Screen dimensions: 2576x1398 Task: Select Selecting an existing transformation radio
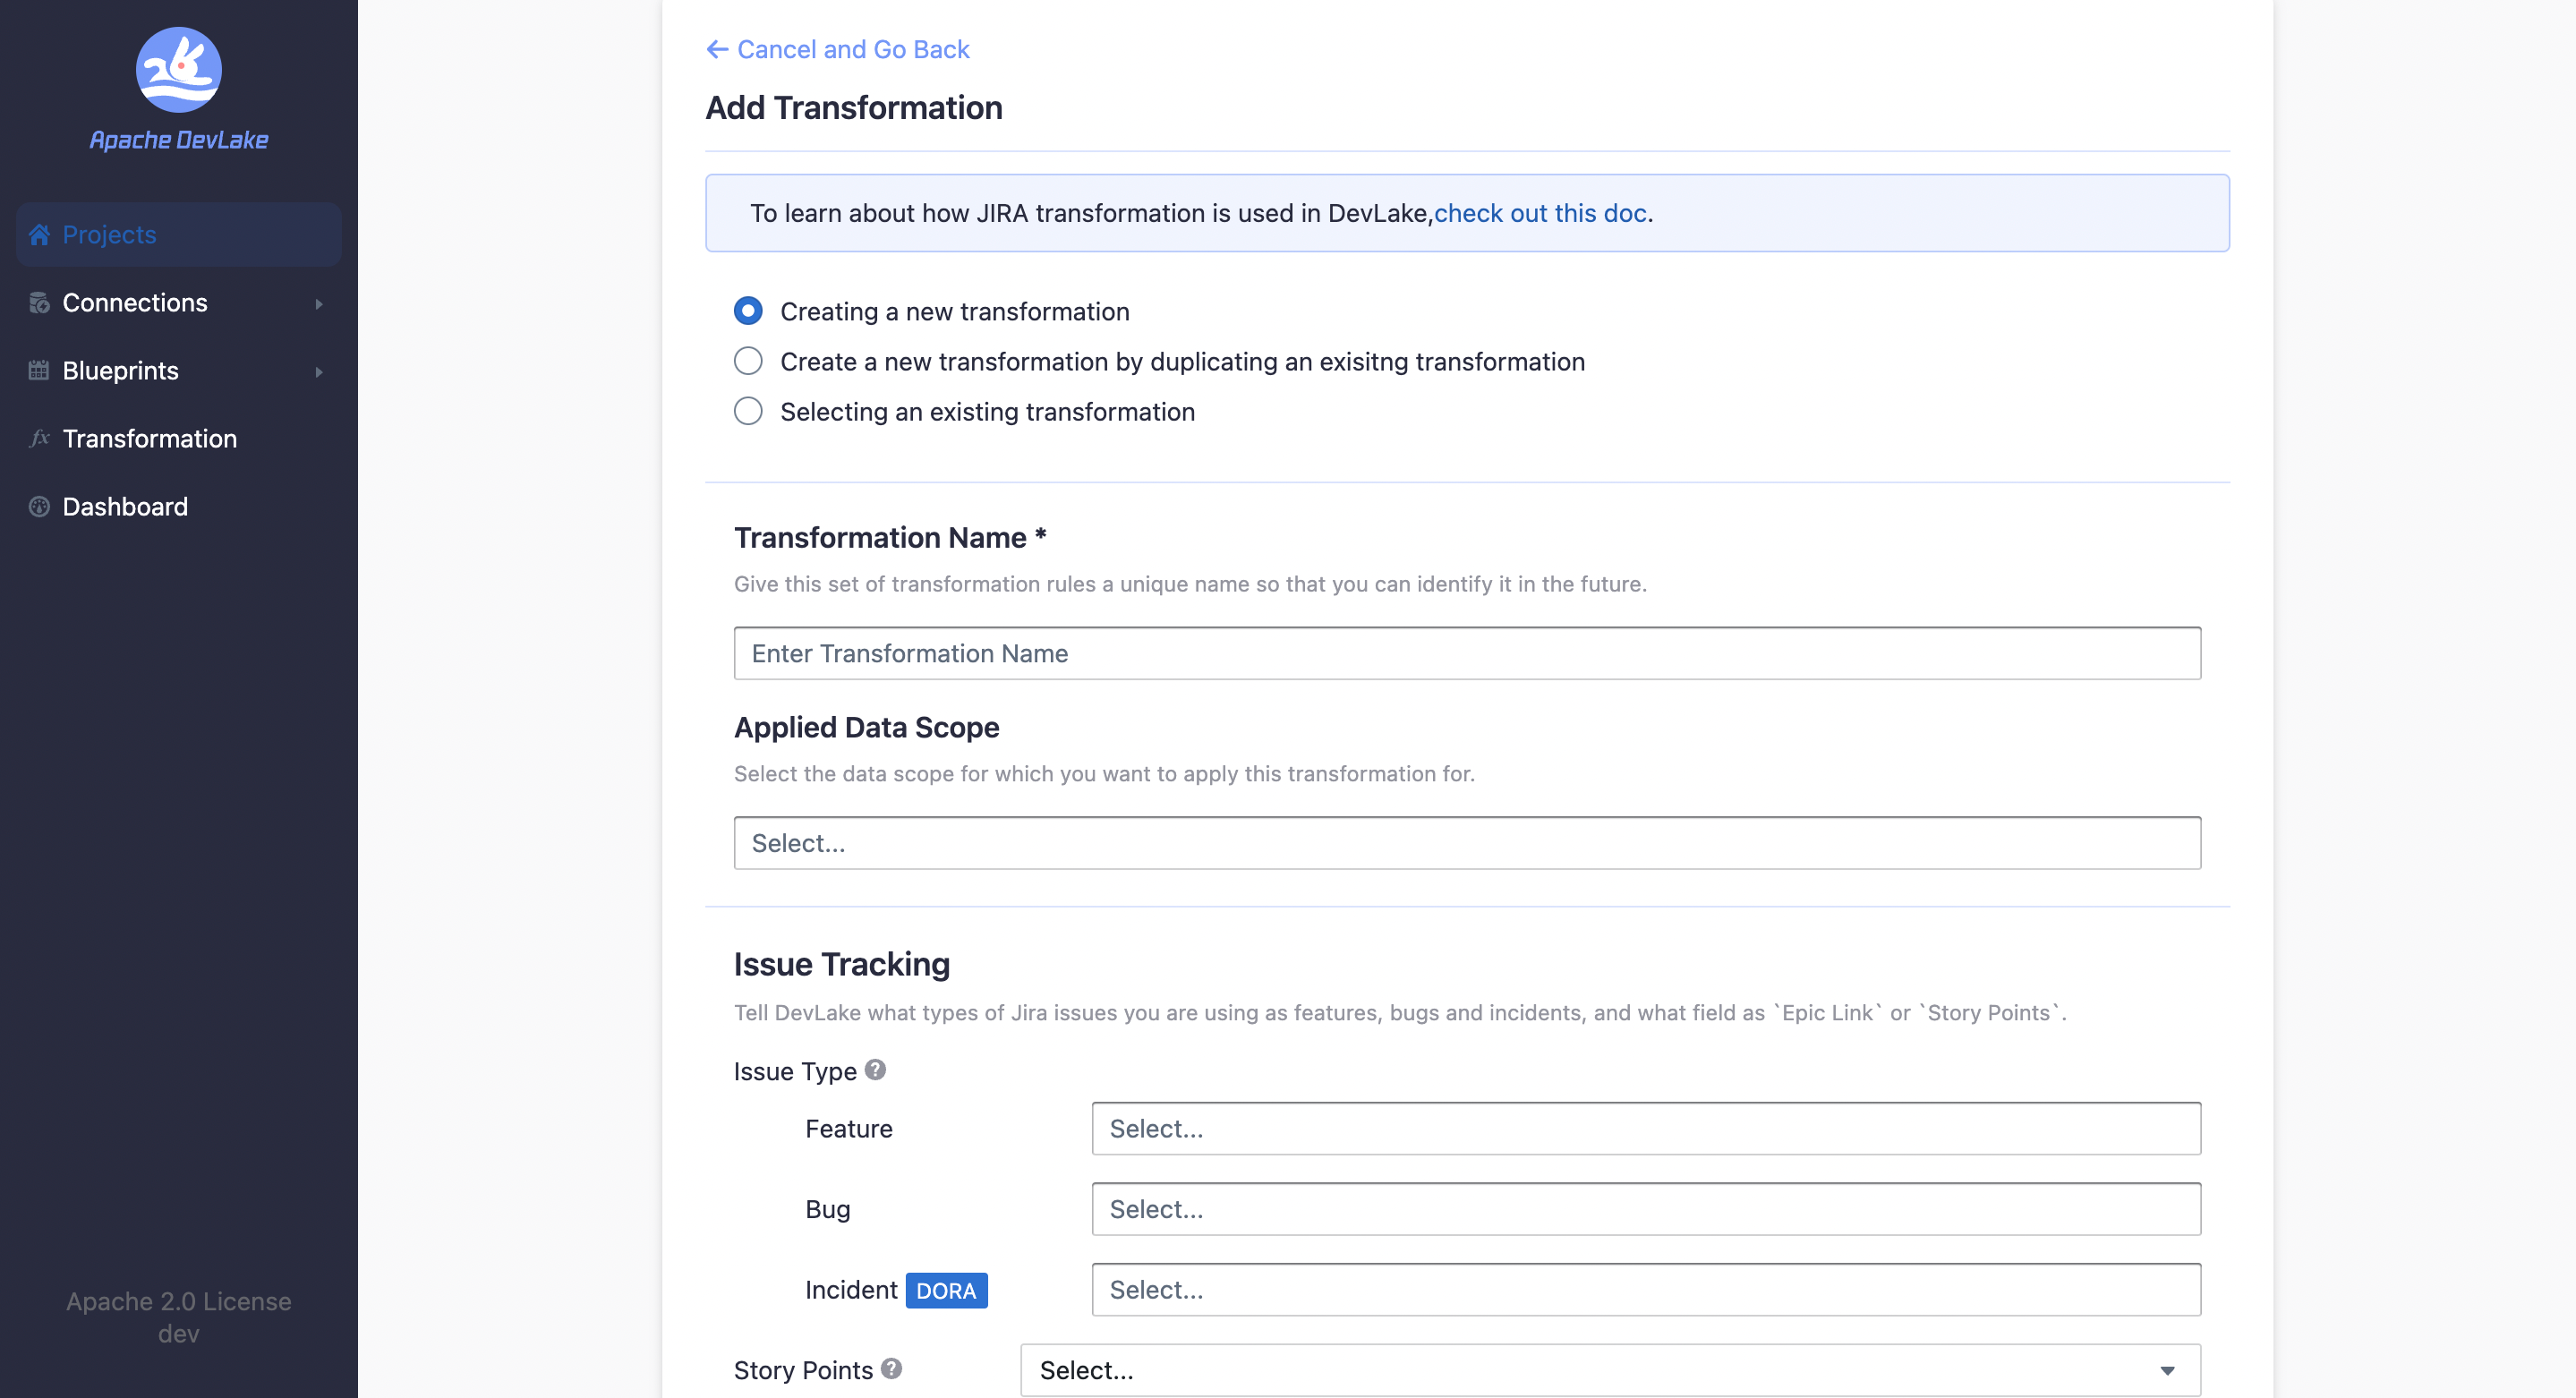click(748, 411)
